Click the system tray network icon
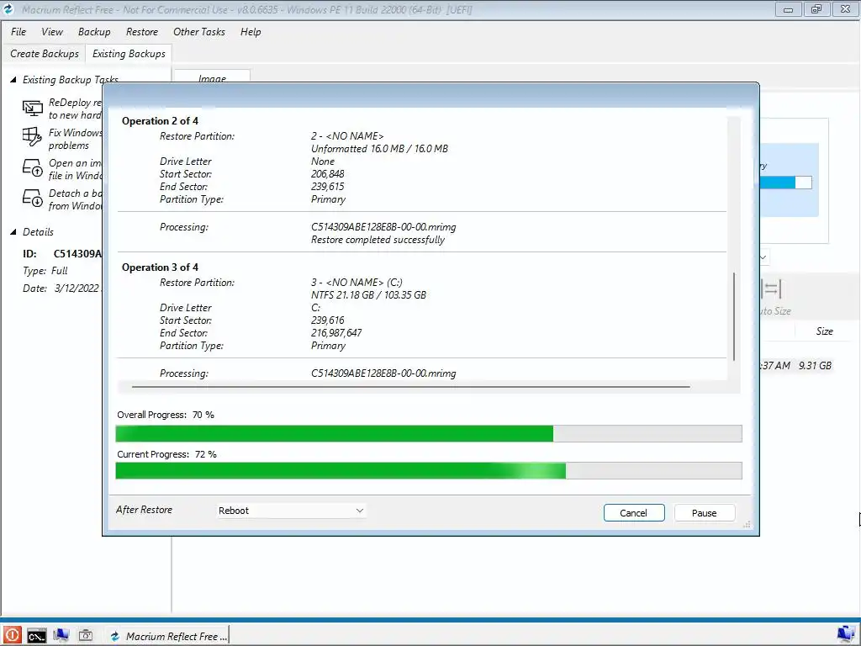Viewport: 861px width, 646px height. 846,634
